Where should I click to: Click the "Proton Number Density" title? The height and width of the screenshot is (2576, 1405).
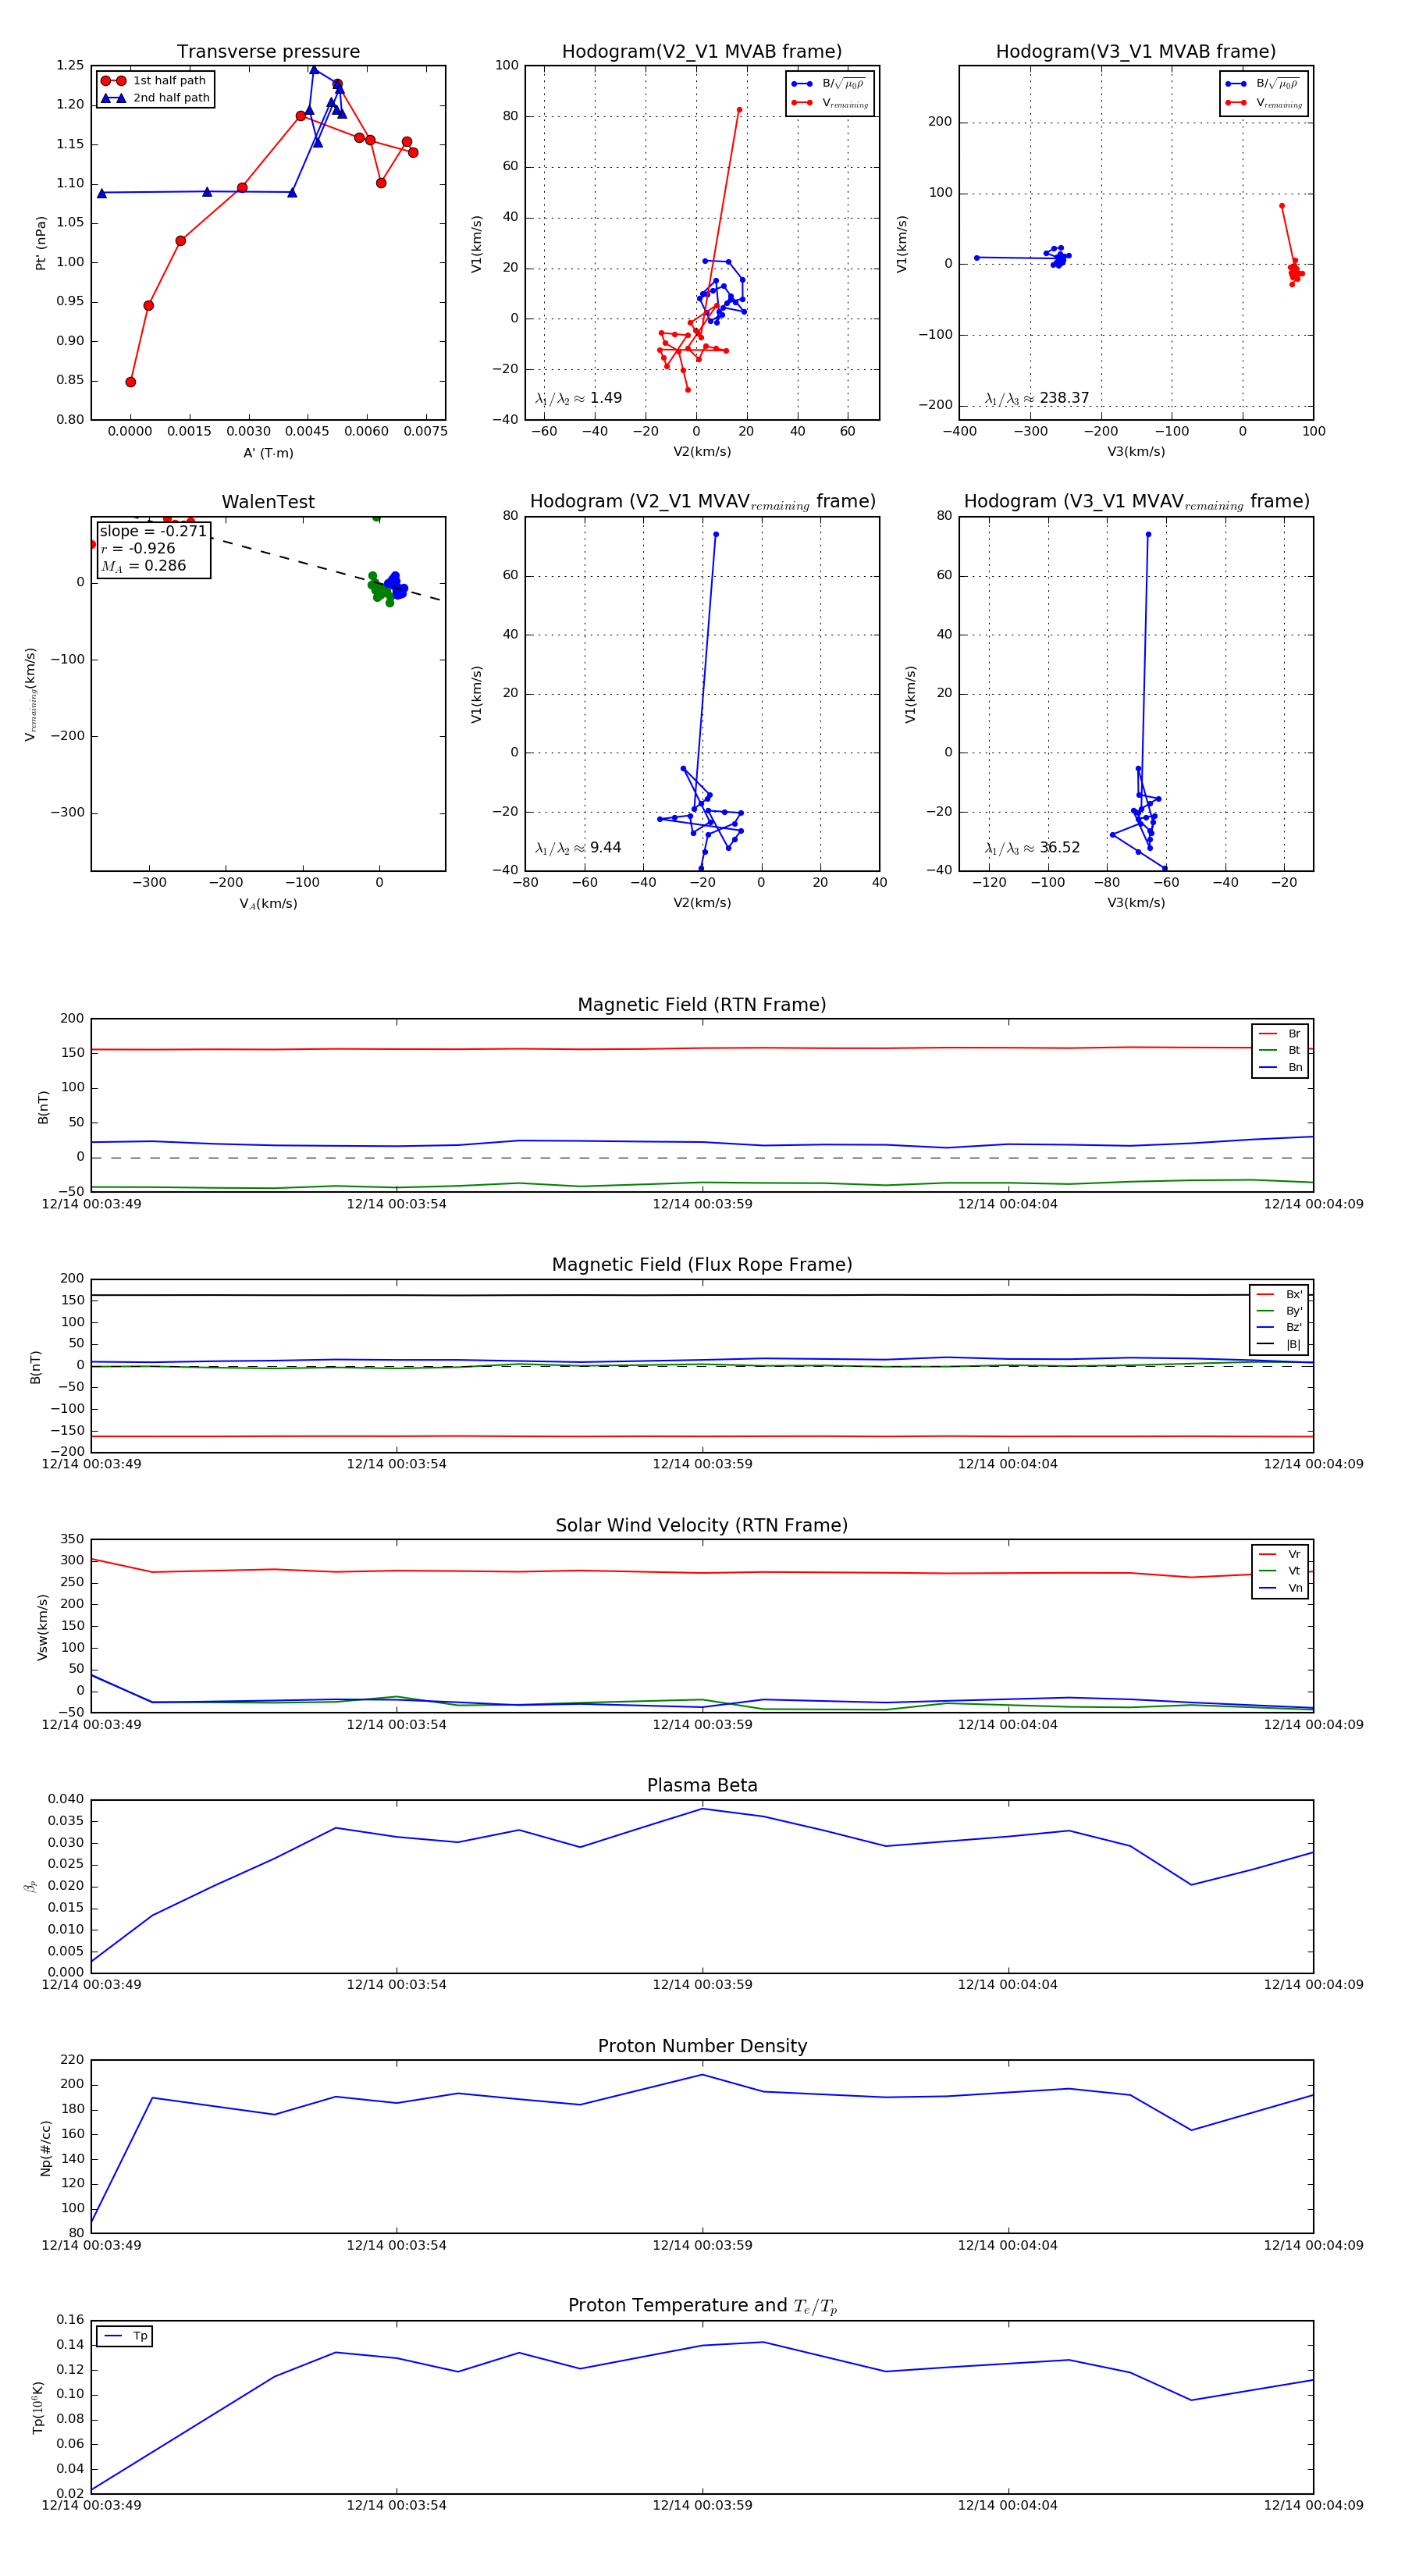coord(702,2046)
